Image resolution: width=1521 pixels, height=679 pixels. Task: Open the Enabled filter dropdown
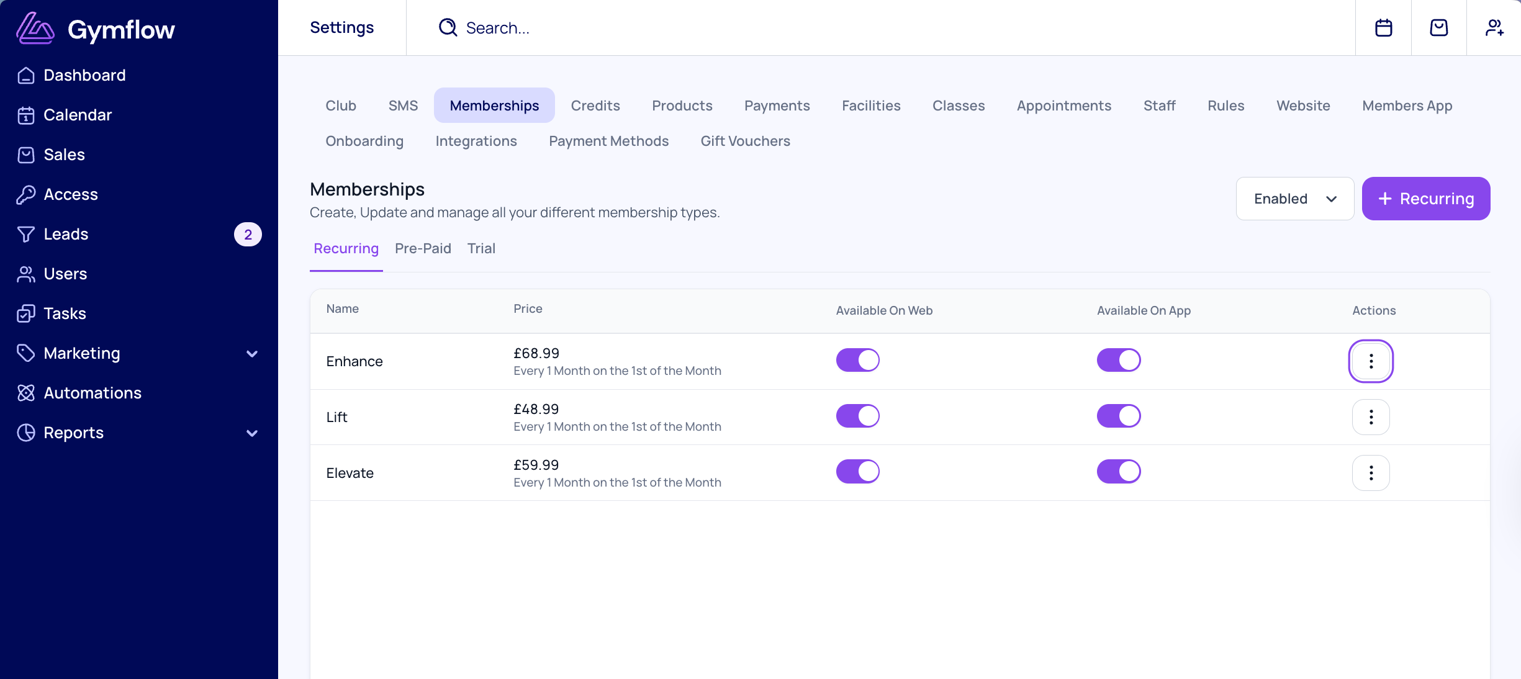click(x=1294, y=199)
